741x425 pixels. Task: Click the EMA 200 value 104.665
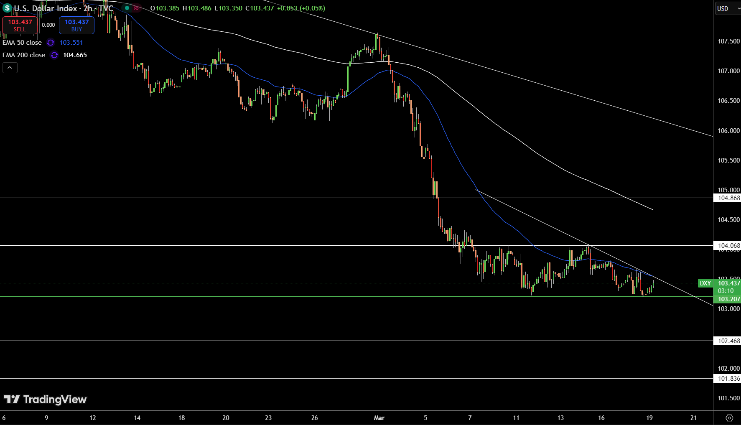click(75, 55)
